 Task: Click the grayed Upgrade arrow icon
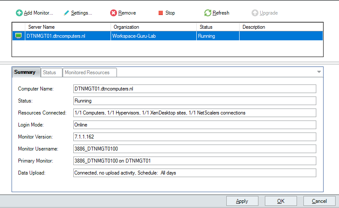click(x=255, y=13)
